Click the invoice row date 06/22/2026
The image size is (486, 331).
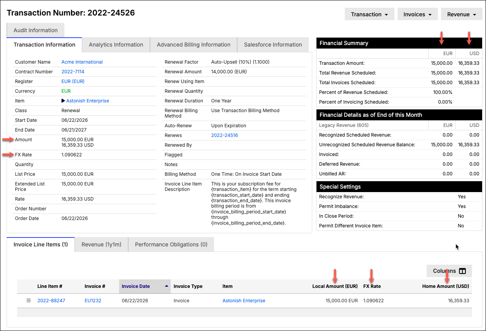tap(135, 301)
